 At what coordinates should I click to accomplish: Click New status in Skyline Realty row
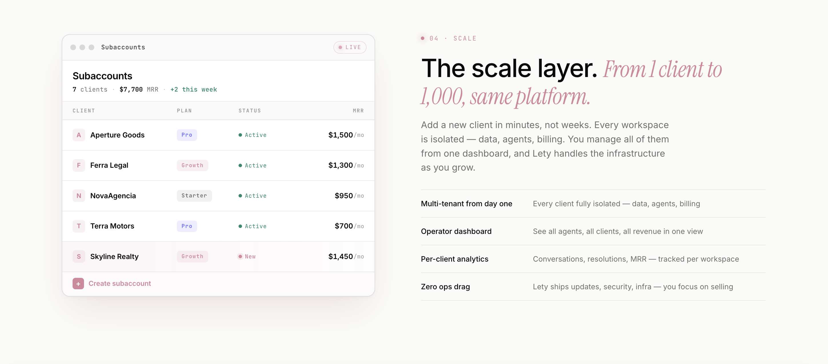[x=247, y=256]
